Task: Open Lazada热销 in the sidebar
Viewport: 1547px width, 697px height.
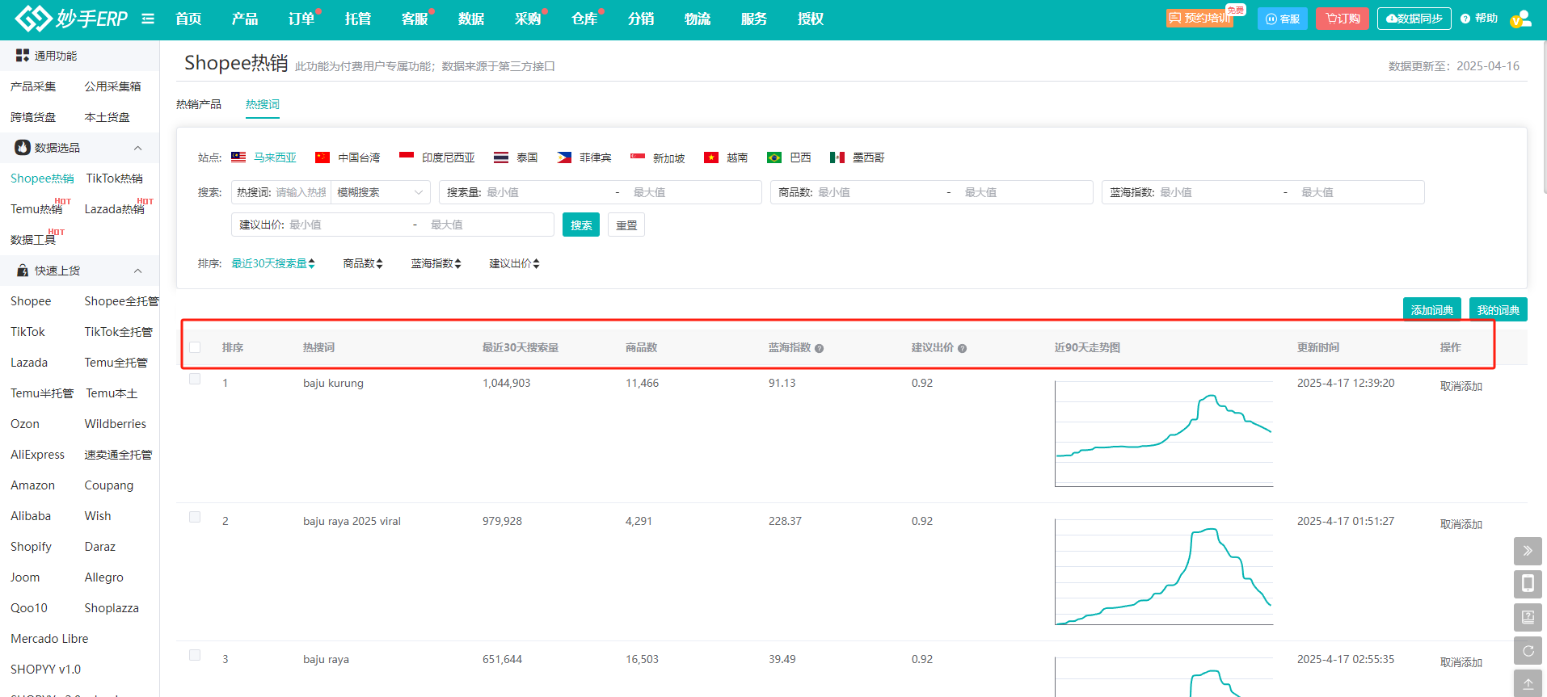Action: (x=115, y=209)
